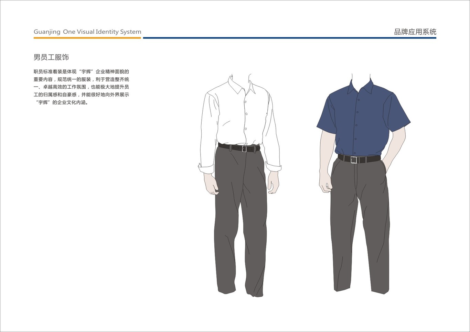Click the '品牌应用系统' header text
Screen dimensions: 470x332
tap(415, 32)
